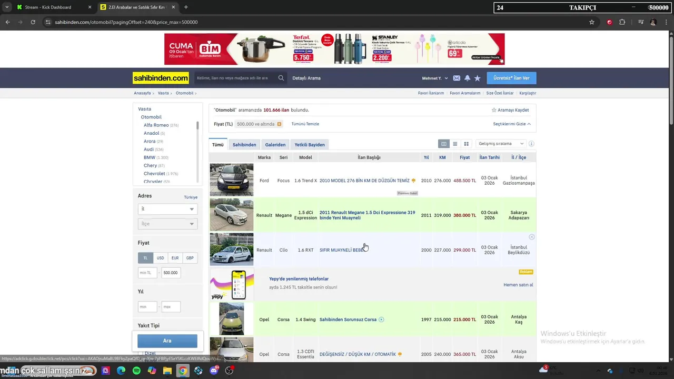Sort listings by Fiyat column
The height and width of the screenshot is (379, 674).
point(464,157)
